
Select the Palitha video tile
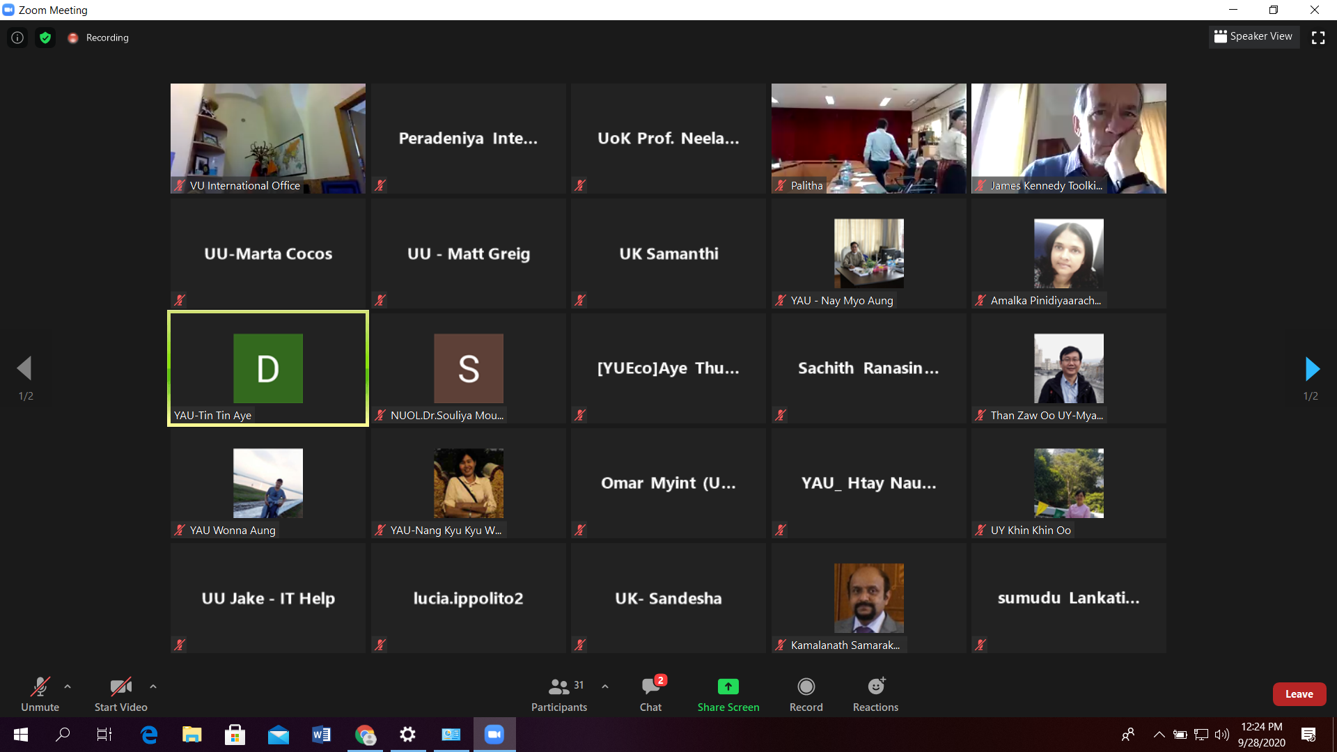pos(868,139)
